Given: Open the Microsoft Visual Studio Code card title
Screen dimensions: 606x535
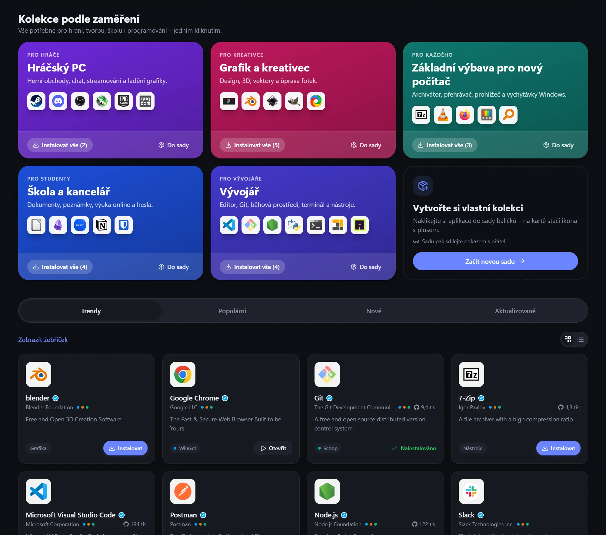Looking at the screenshot, I should (71, 515).
